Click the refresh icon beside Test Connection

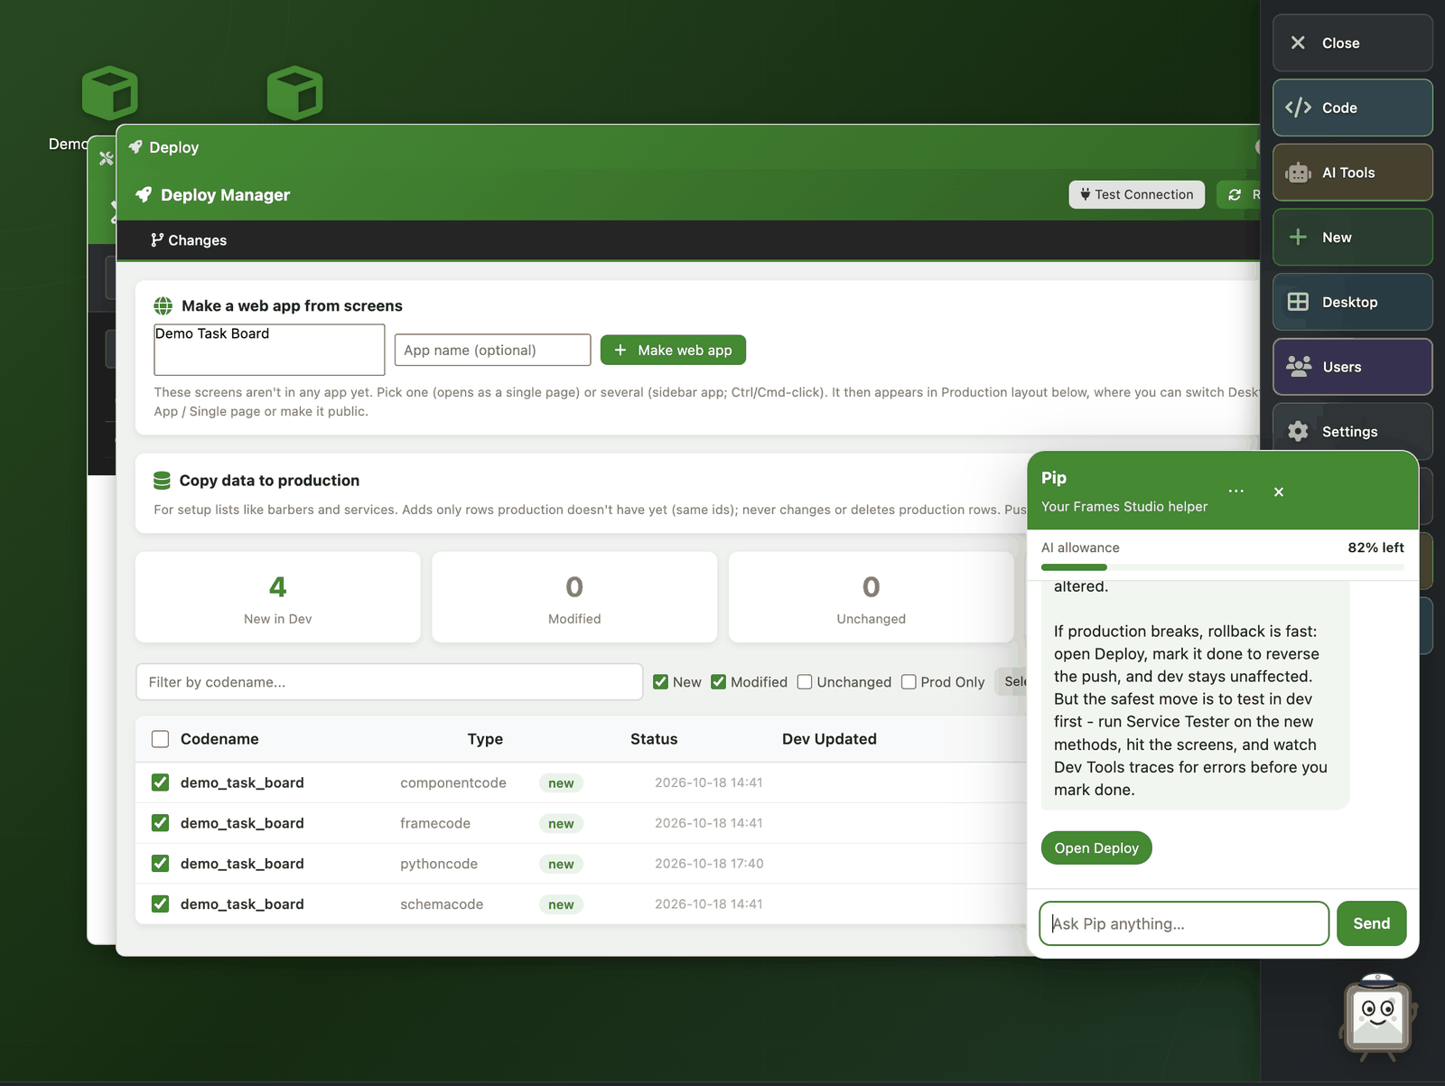coord(1235,194)
